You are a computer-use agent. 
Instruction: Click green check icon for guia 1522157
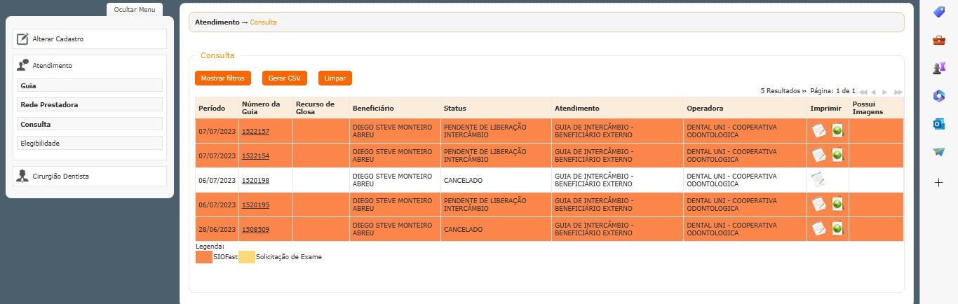[837, 131]
